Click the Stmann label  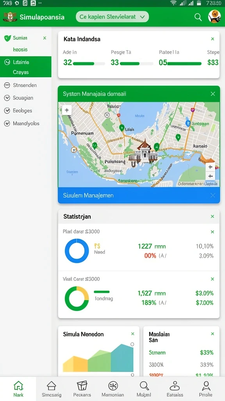157,353
